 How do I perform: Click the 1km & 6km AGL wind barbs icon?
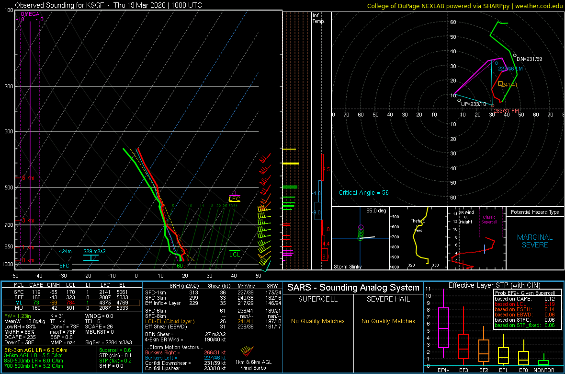(247, 351)
